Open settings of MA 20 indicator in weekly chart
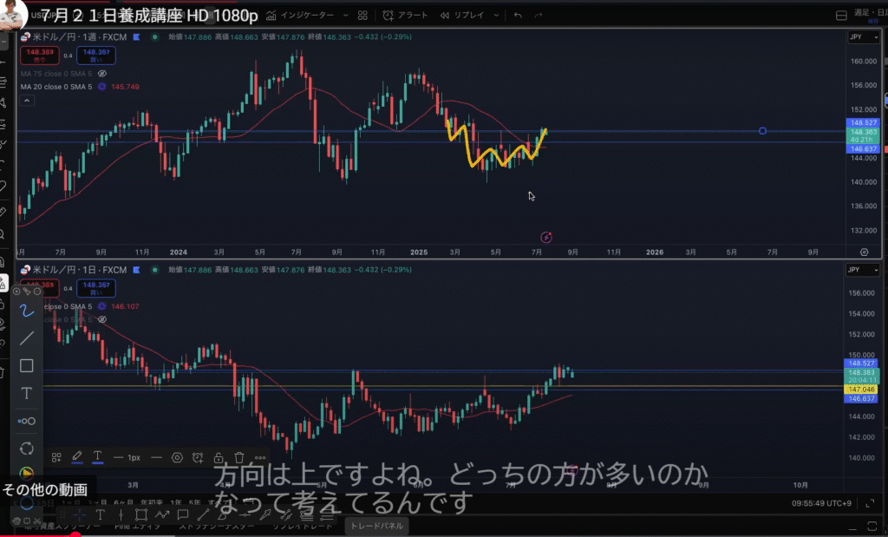The height and width of the screenshot is (537, 888). pos(102,87)
